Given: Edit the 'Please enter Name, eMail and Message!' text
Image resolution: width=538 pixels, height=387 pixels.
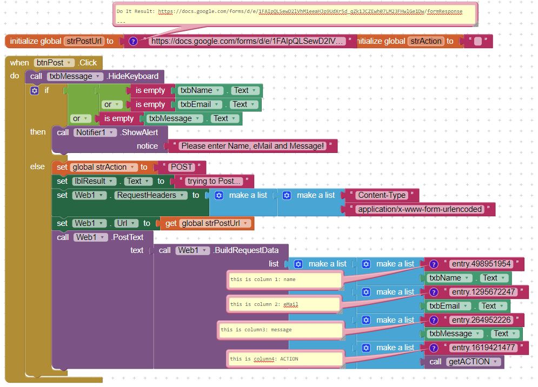Looking at the screenshot, I should [x=253, y=146].
